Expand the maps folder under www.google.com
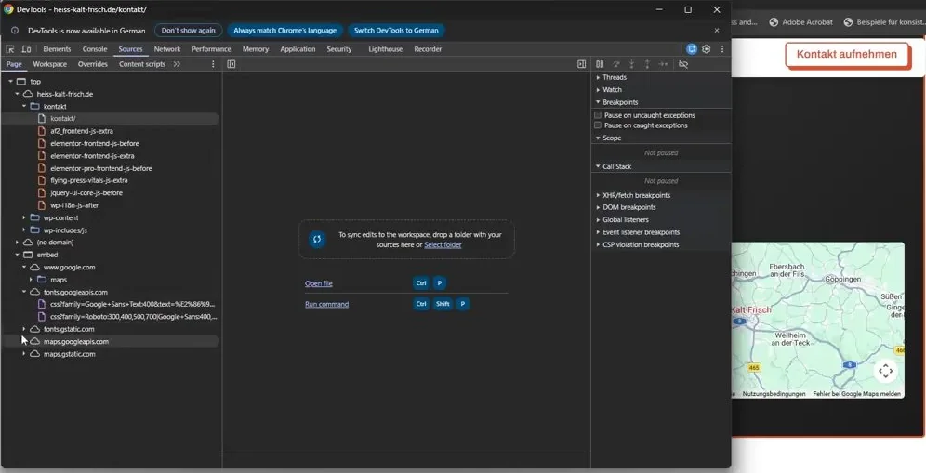 pyautogui.click(x=31, y=280)
